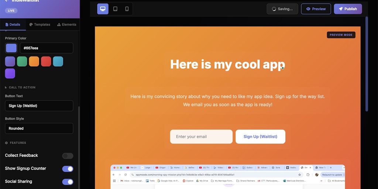Click the rocket icon on Publish
Viewport: 378px width, 189px height.
point(341,9)
